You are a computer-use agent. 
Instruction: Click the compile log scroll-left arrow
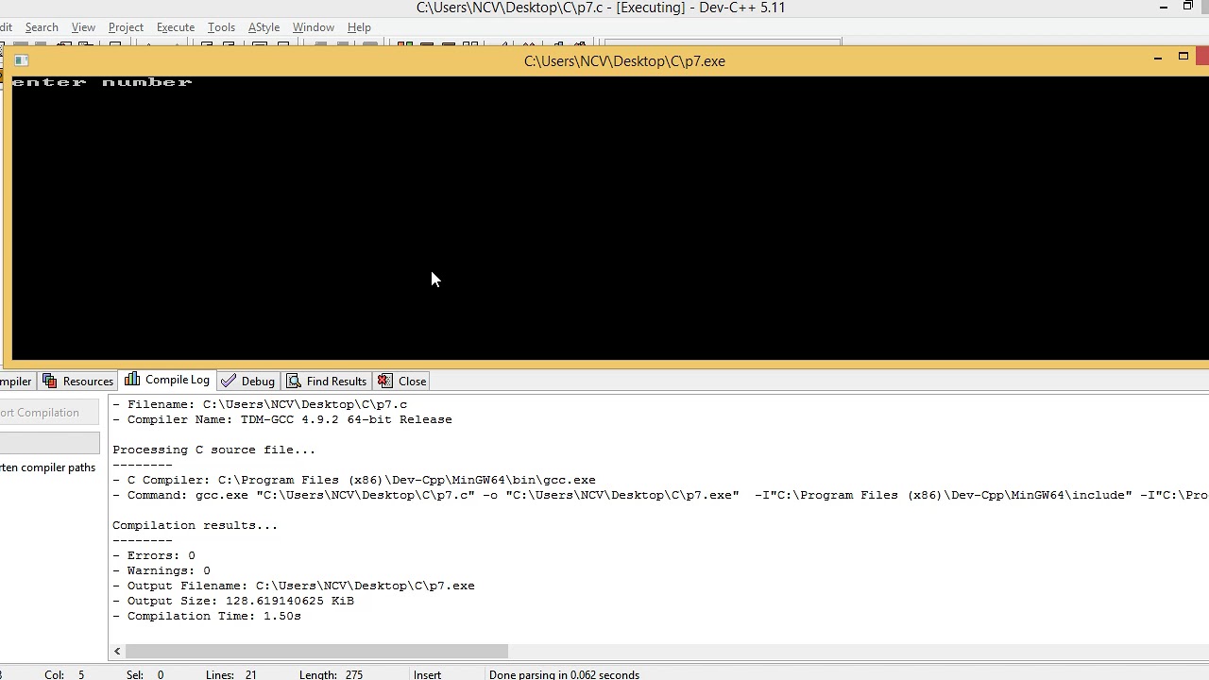(117, 651)
